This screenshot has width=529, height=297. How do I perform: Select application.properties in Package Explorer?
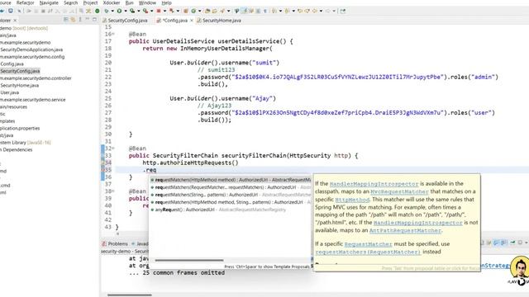tap(20, 129)
